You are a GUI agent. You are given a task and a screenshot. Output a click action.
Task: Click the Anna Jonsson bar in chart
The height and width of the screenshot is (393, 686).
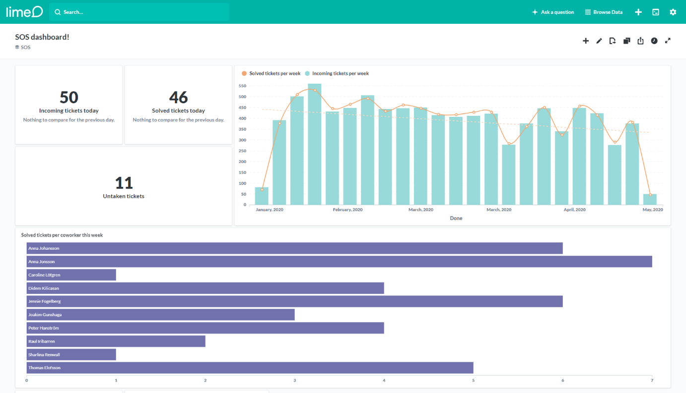click(339, 262)
